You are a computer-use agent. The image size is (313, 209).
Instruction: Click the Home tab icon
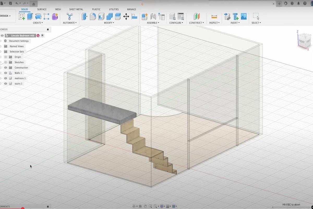click(x=33, y=4)
